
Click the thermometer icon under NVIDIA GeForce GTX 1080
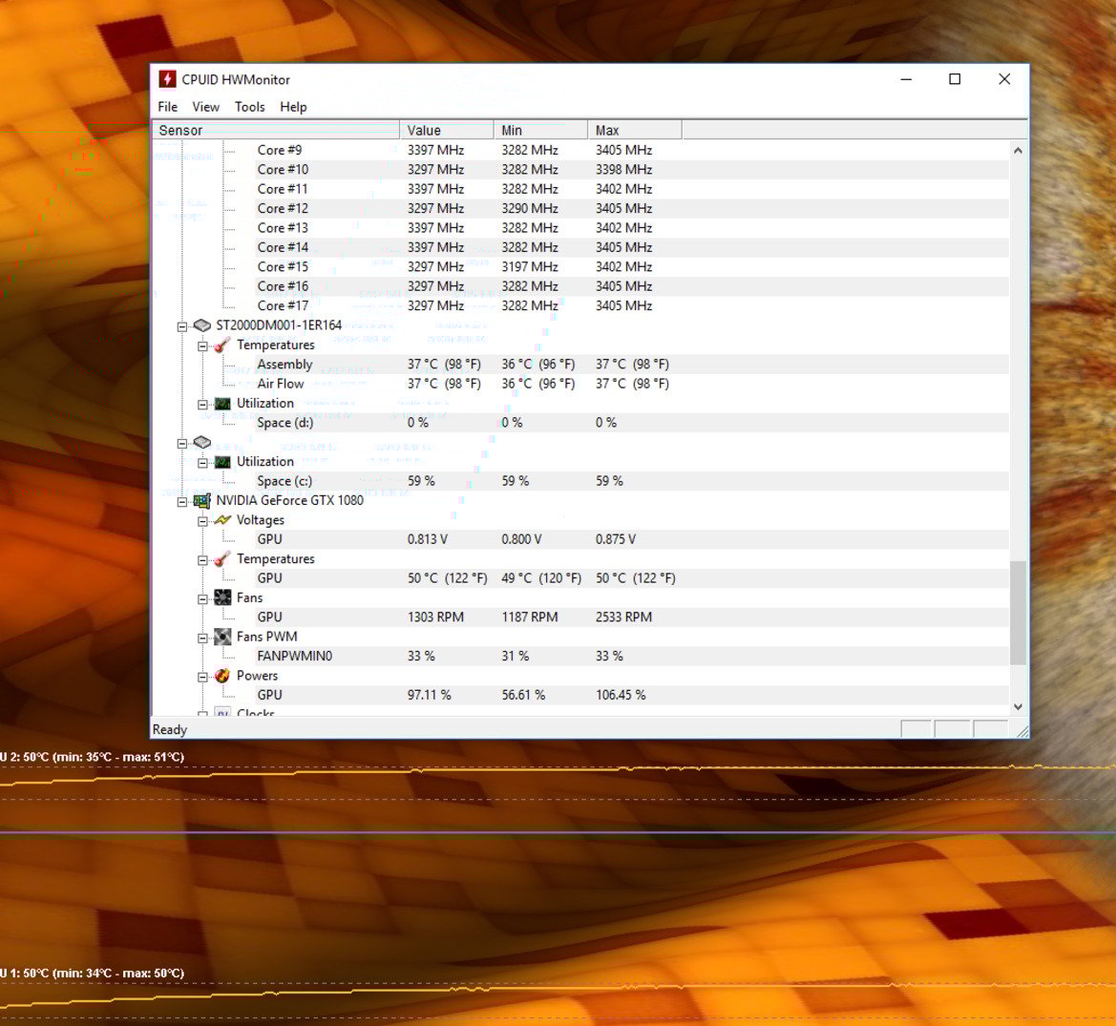pos(222,559)
